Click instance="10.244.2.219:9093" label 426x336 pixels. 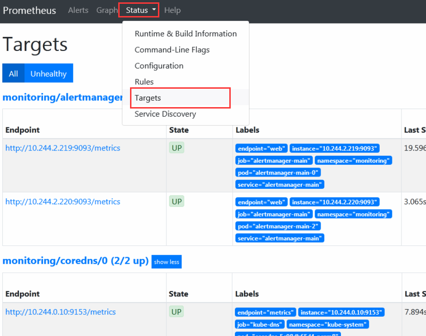coord(334,148)
